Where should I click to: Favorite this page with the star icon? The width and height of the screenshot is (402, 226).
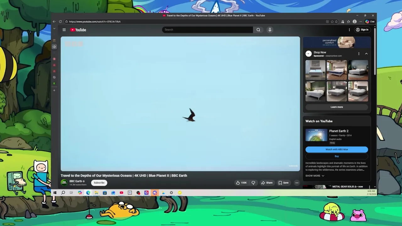click(x=332, y=22)
